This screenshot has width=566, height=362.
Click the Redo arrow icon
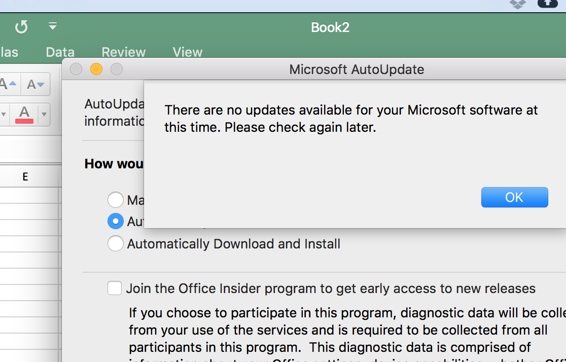[21, 27]
